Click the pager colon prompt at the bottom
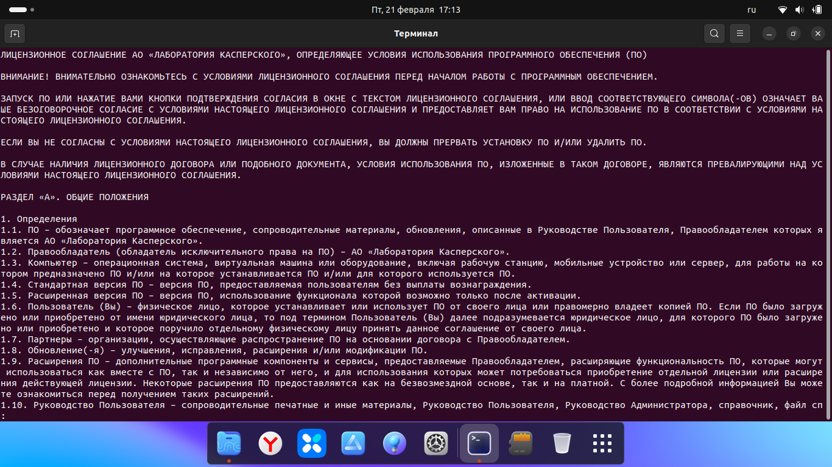Screen dimensions: 832x467 coord(3,416)
